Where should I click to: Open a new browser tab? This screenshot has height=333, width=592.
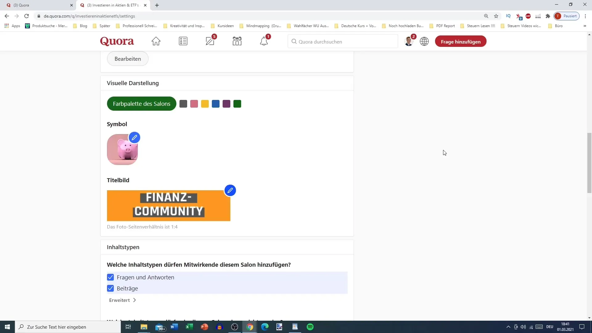[157, 5]
